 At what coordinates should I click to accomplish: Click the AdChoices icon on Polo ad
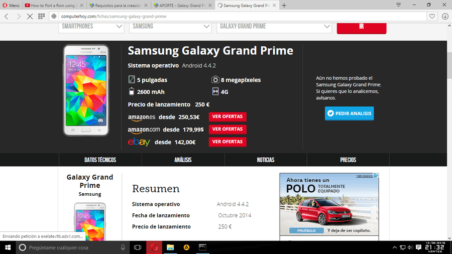point(376,175)
